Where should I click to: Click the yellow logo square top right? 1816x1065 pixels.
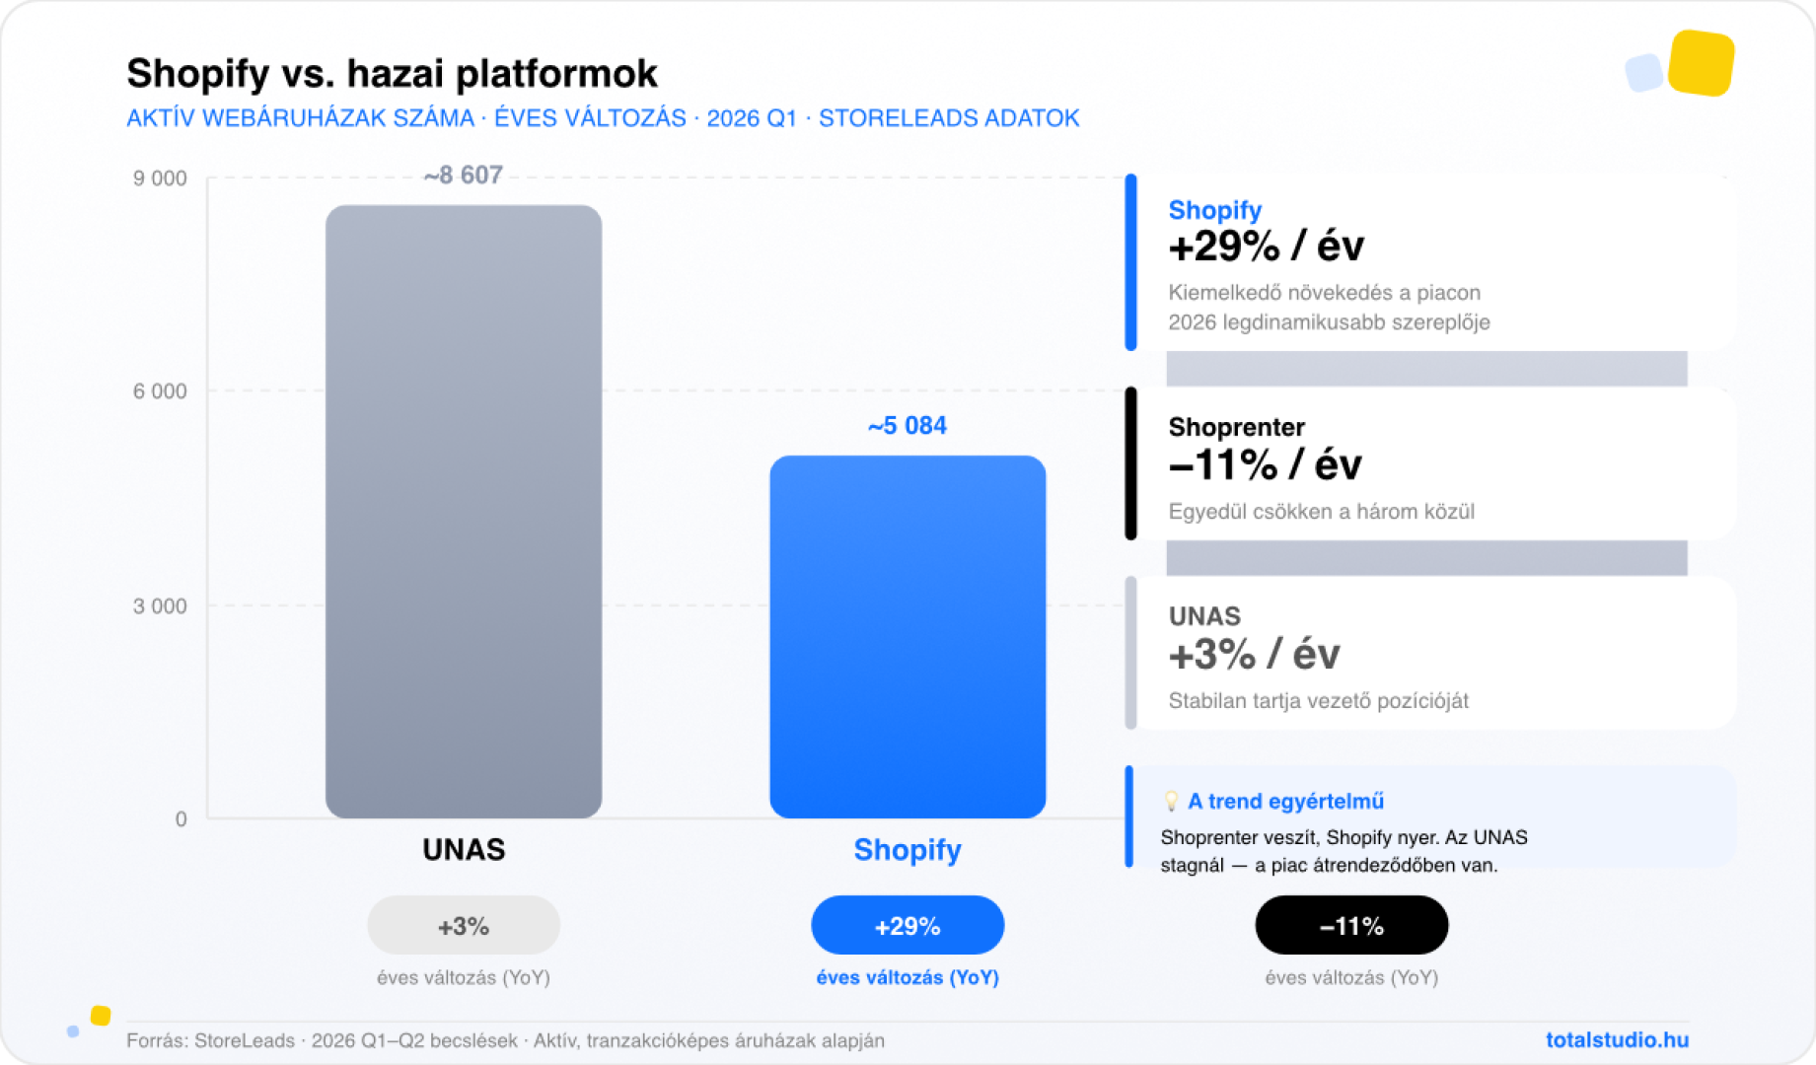[x=1701, y=63]
